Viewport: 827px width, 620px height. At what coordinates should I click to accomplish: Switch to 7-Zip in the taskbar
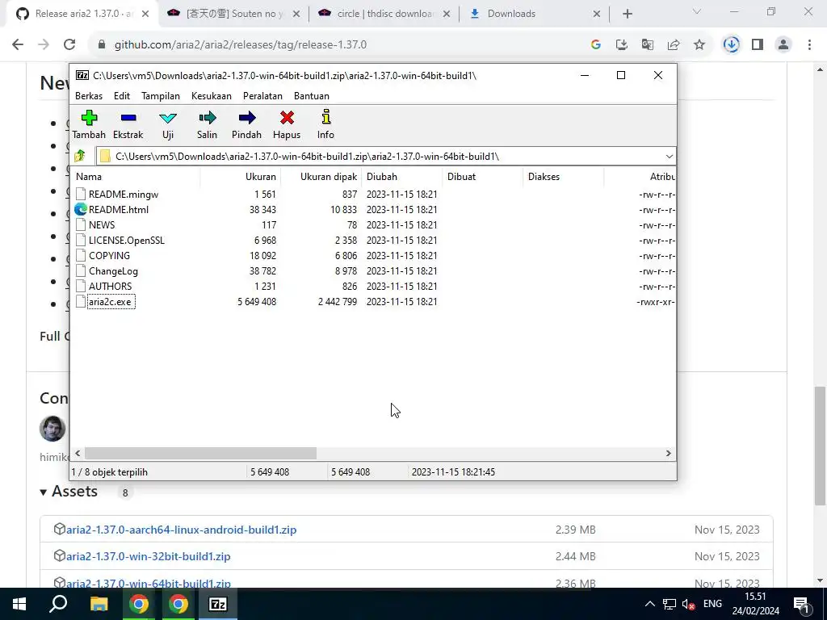(218, 604)
